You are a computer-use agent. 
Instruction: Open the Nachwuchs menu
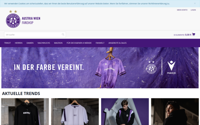pos(44,43)
